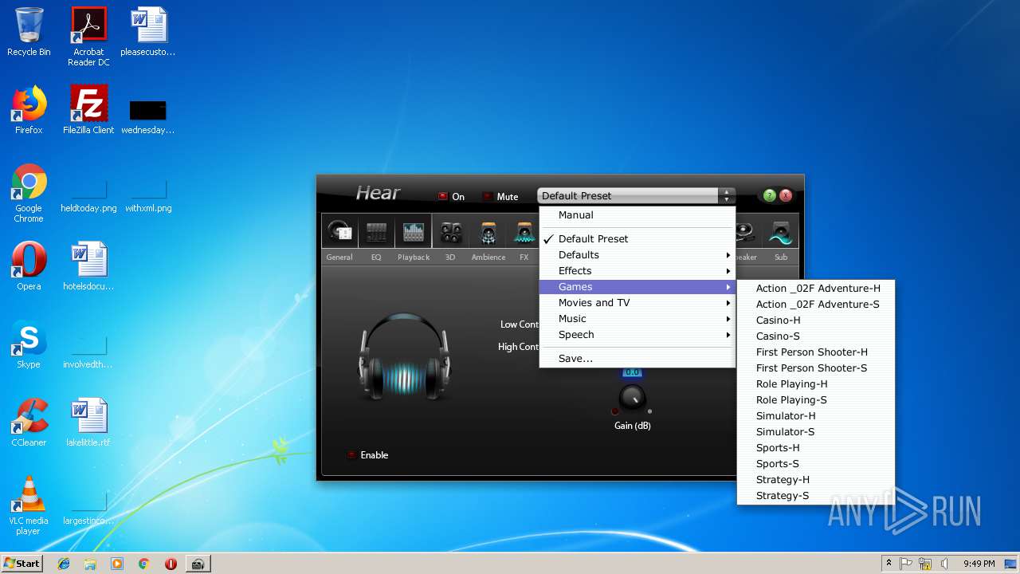Choose Save... from preset menu

pos(637,359)
